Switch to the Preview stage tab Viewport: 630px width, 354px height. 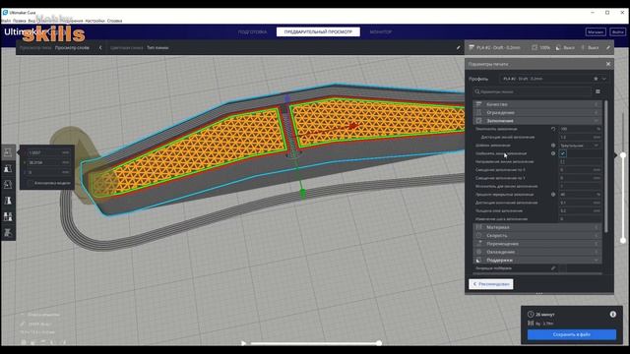click(318, 31)
